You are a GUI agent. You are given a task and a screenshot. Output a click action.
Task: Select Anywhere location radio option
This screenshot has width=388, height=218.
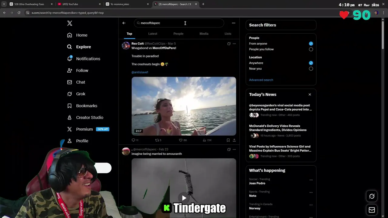311,63
